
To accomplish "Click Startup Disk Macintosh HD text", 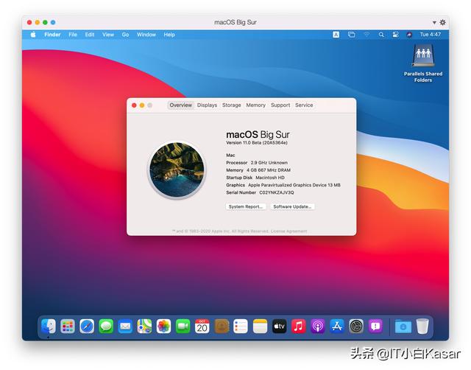I will click(255, 178).
